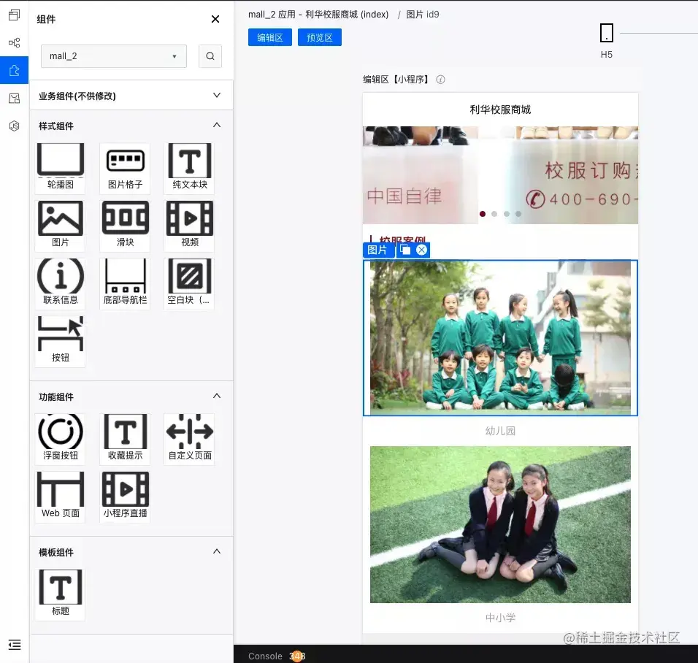Click the kindergarten children photo
Image resolution: width=698 pixels, height=663 pixels.
click(500, 338)
